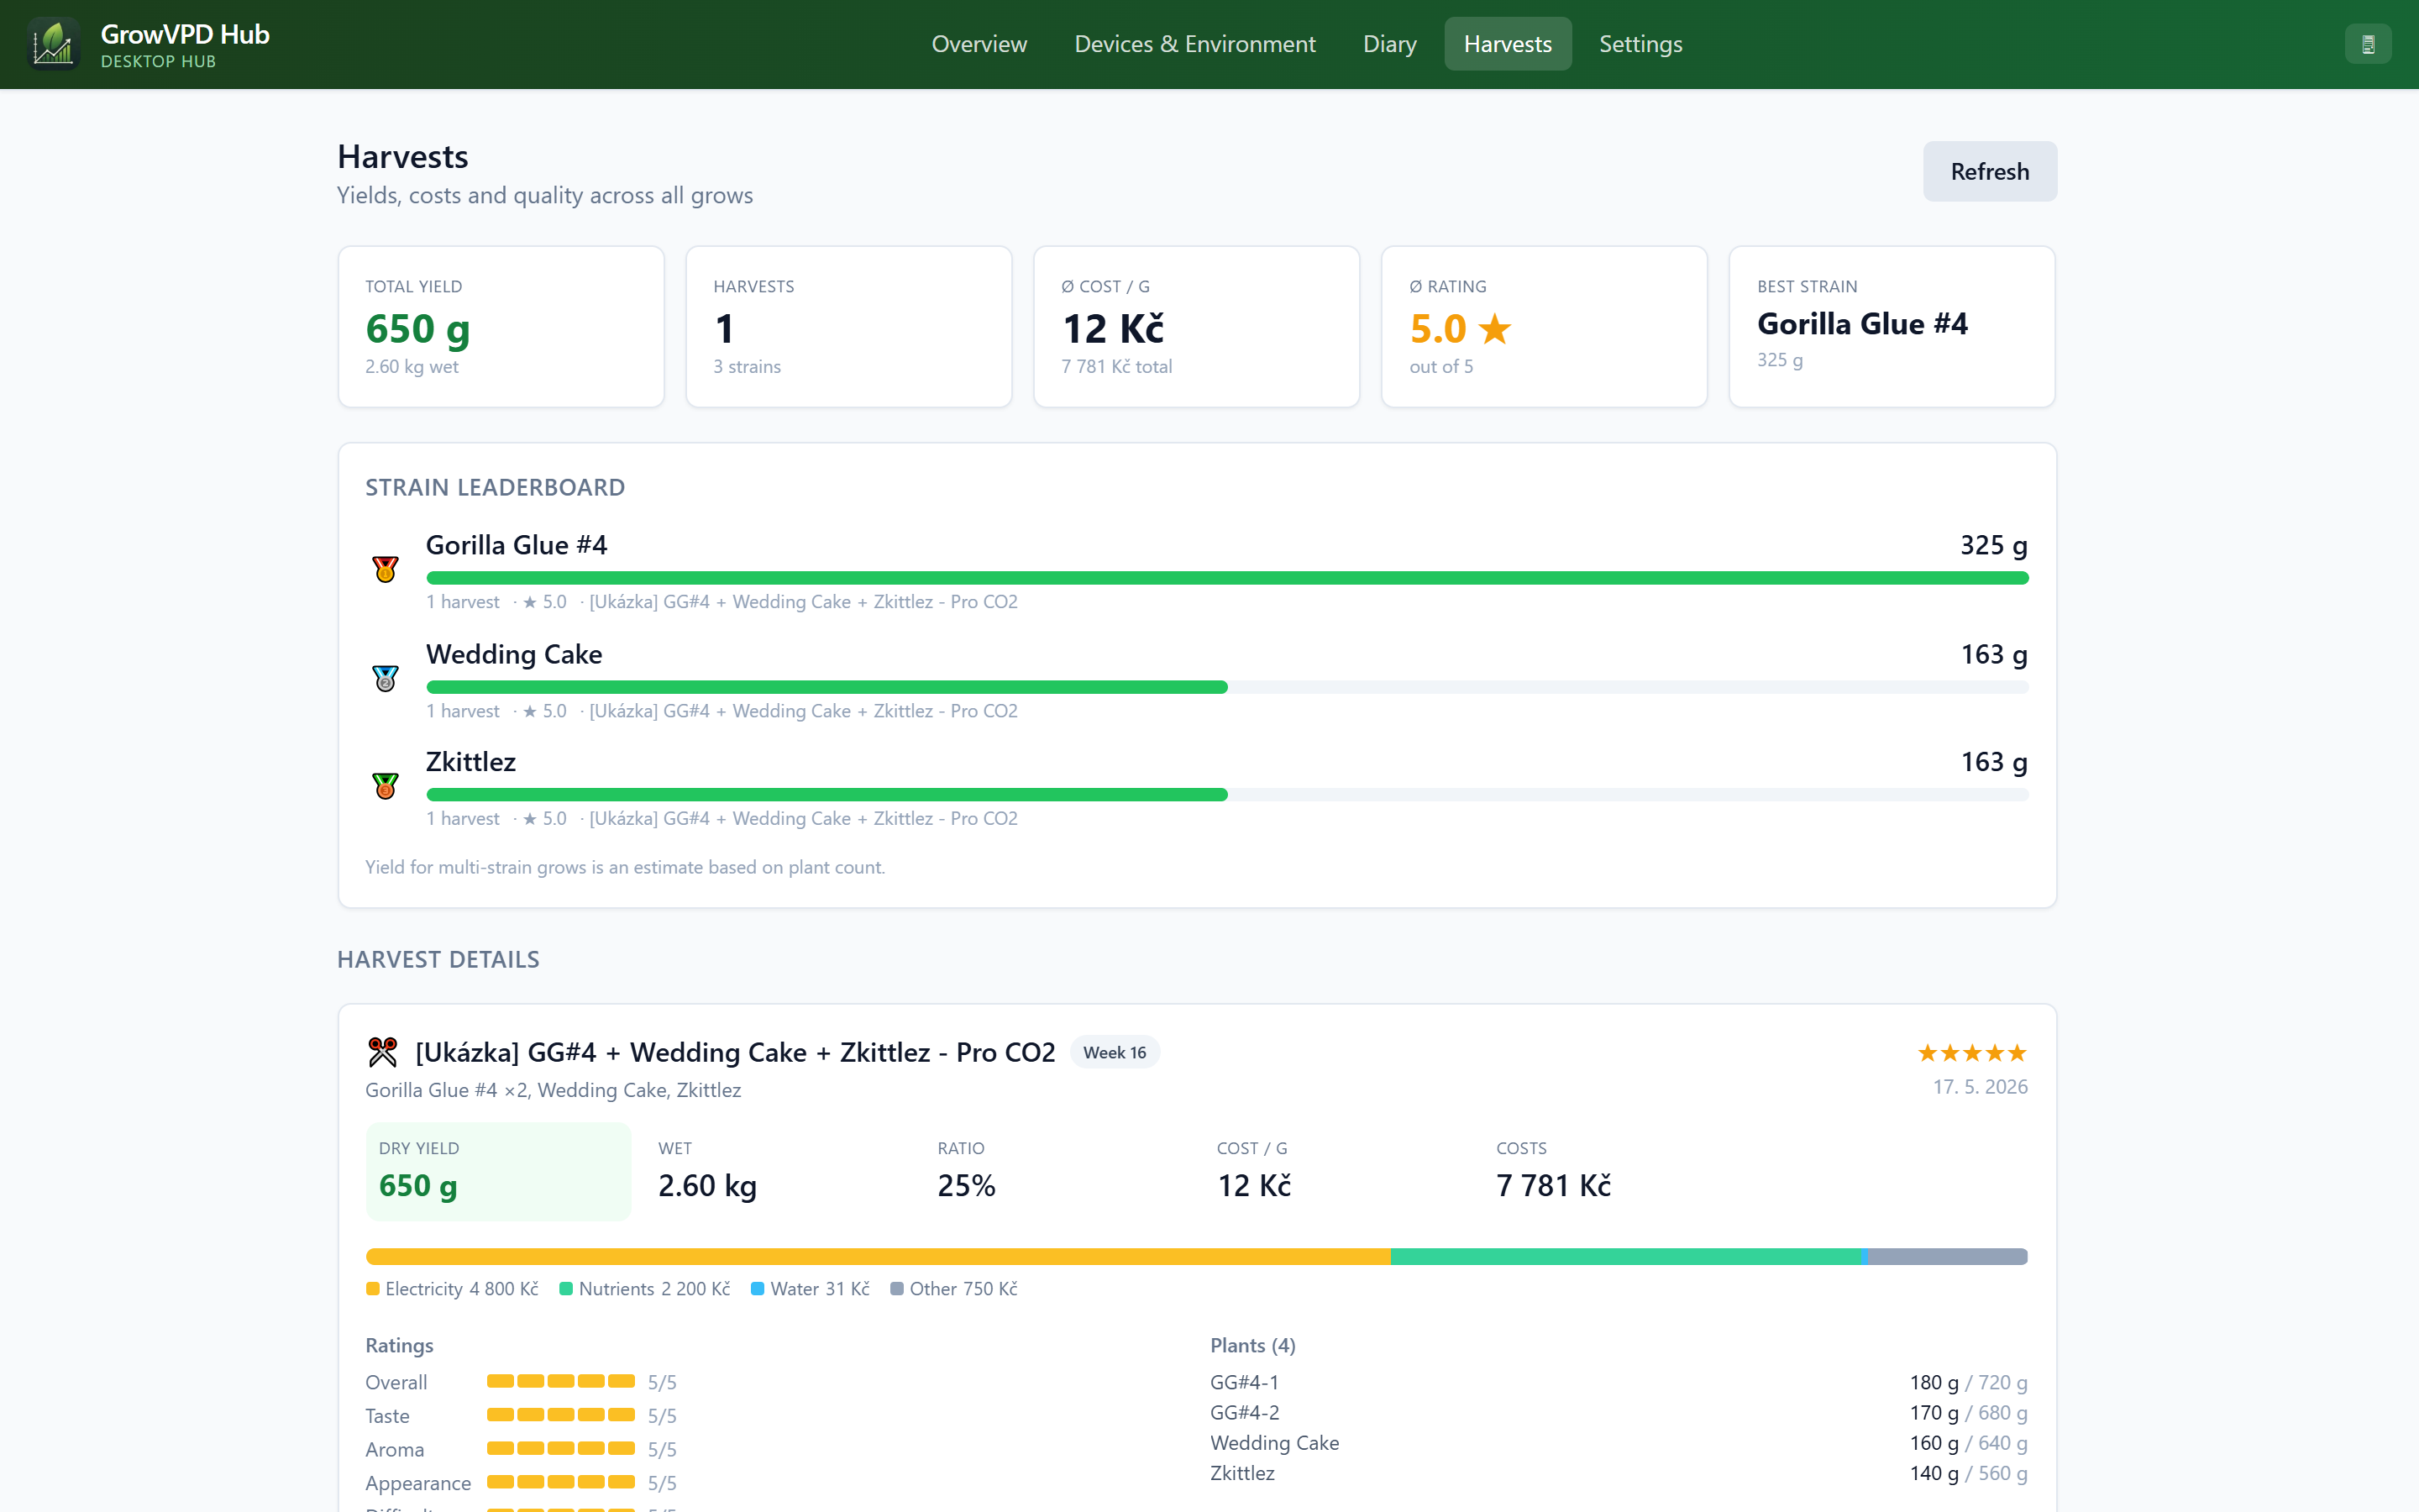
Task: Click the Total Yield 650 g card
Action: coord(501,327)
